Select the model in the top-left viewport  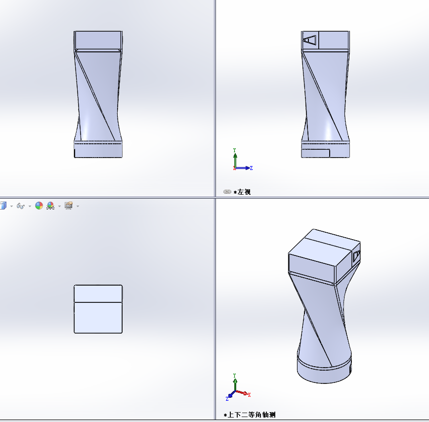point(98,94)
